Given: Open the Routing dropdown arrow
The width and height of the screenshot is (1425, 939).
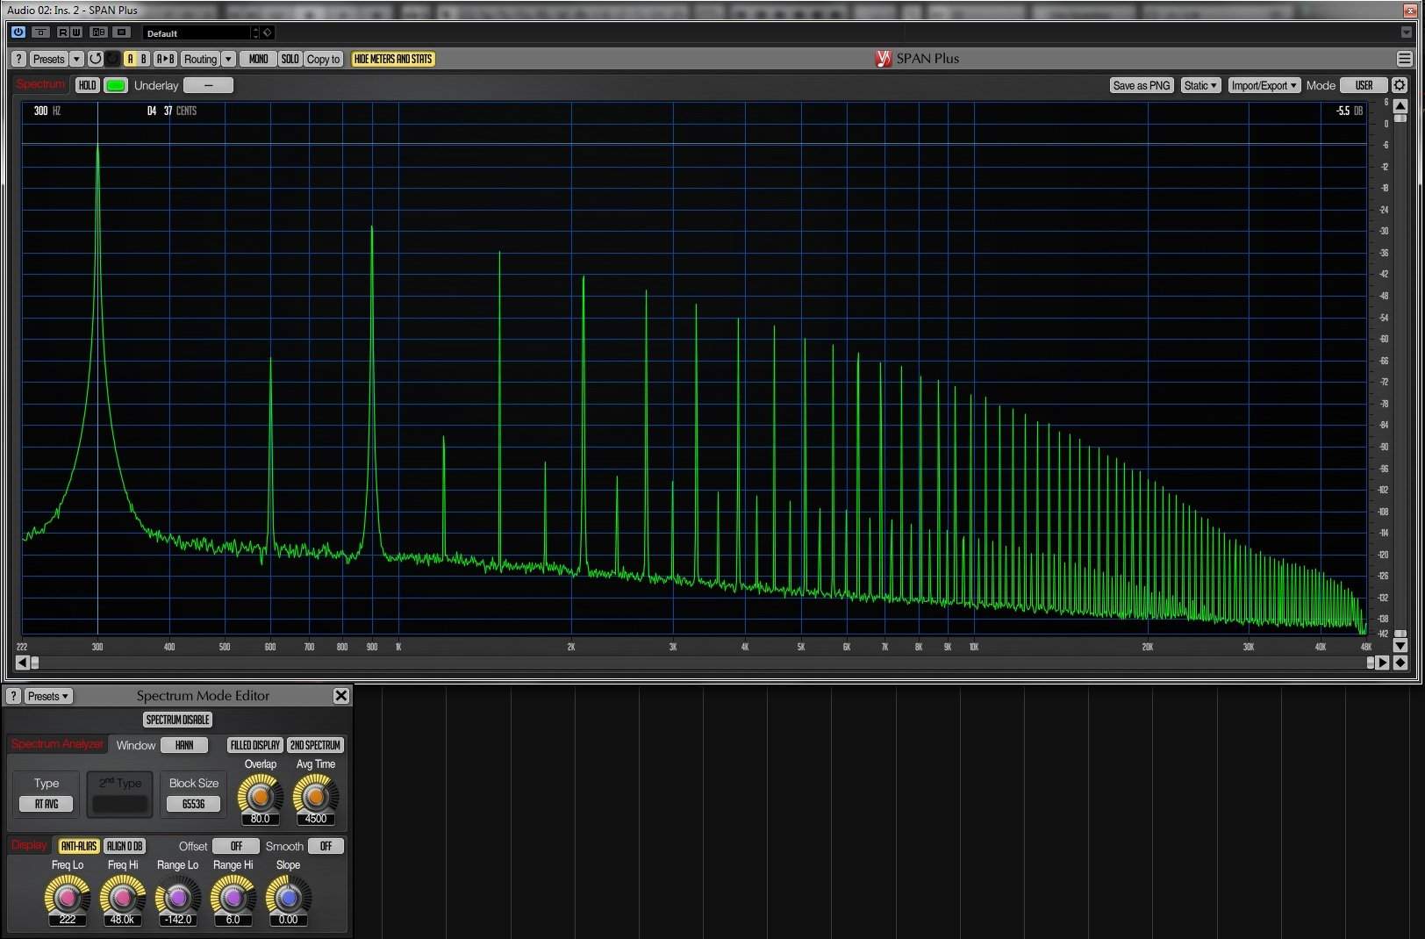Looking at the screenshot, I should [x=228, y=59].
